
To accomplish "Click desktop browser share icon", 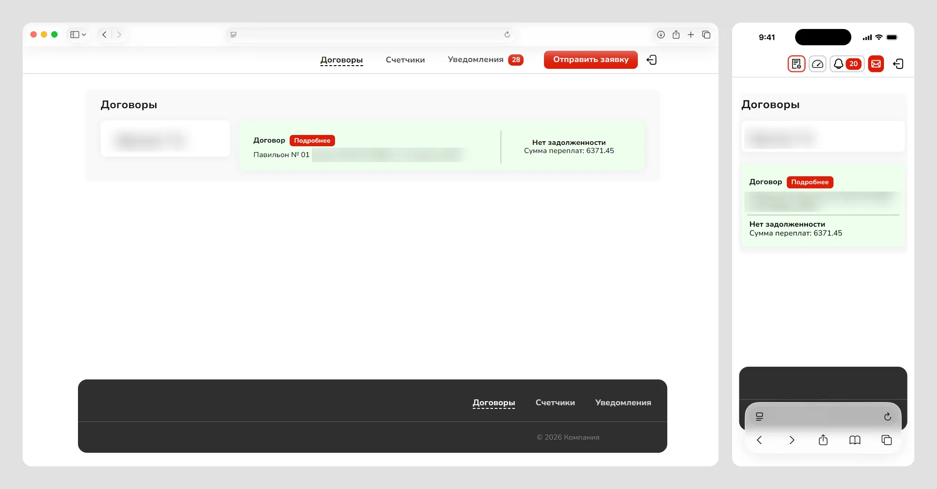I will coord(676,34).
